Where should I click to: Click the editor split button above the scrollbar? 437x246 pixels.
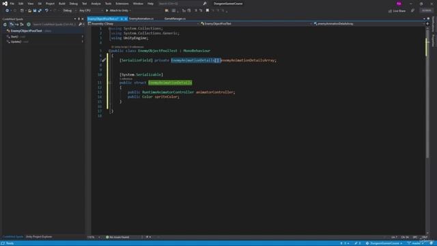tap(427, 24)
